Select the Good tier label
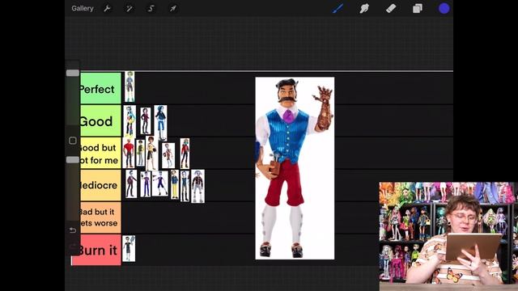The image size is (518, 291). [100, 120]
